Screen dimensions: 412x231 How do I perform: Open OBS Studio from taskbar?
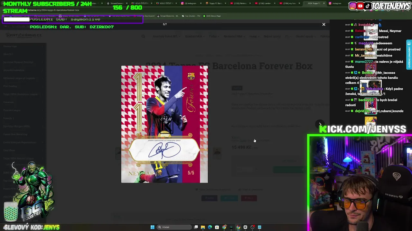click(252, 227)
